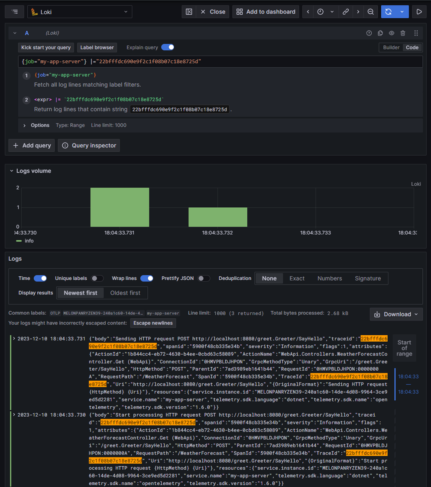Click into the LogQL query field
This screenshot has width=431, height=487.
(x=220, y=62)
